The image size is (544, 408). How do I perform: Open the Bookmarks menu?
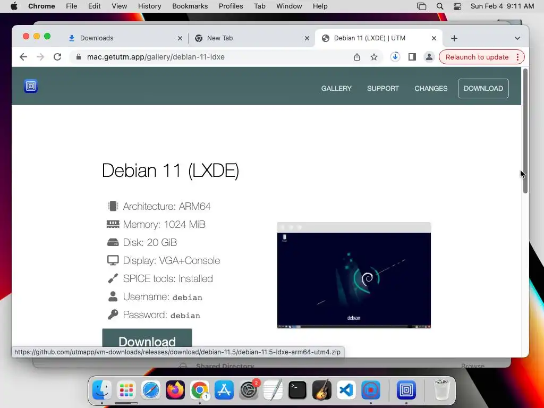coord(190,6)
